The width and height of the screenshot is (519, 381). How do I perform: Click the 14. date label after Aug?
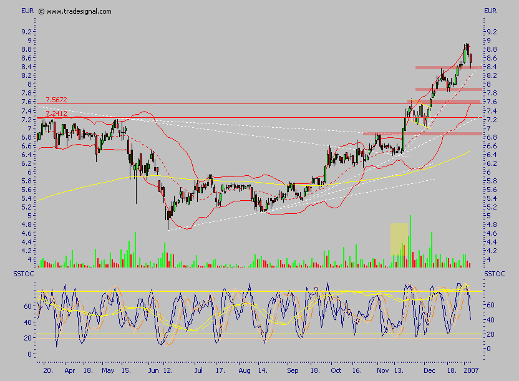pyautogui.click(x=263, y=370)
